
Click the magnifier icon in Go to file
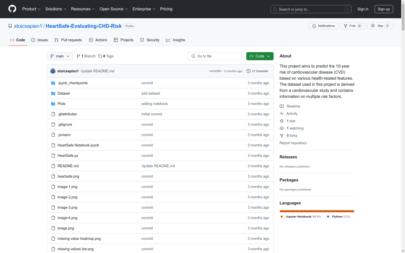coord(193,56)
